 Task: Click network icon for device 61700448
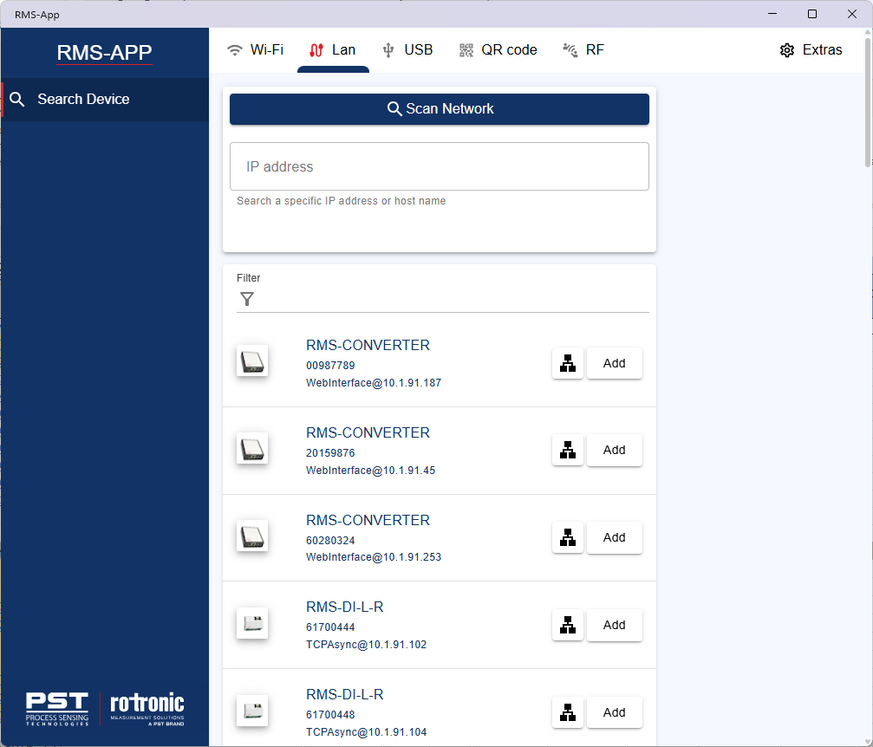pyautogui.click(x=567, y=713)
